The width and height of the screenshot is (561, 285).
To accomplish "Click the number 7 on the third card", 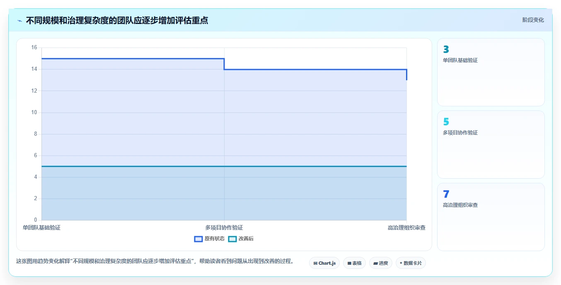I will [x=446, y=194].
